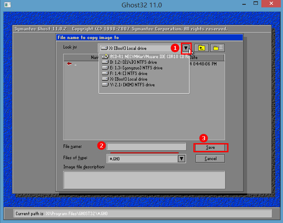Image resolution: width=283 pixels, height=223 pixels.
Task: Click the CD drive icon in drive list
Action: (x=105, y=56)
